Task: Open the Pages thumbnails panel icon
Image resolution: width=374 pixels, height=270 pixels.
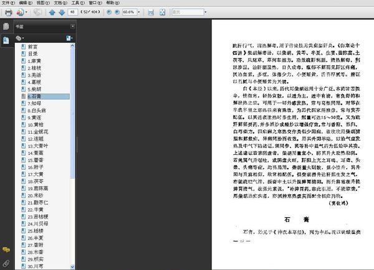Action: 6,26
